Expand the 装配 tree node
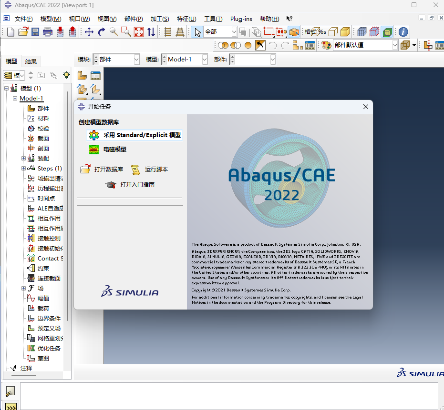The width and height of the screenshot is (444, 410). pos(23,158)
